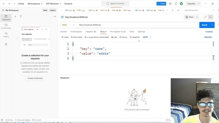Open the Upgrade dropdown arrow
The width and height of the screenshot is (219, 123).
tap(199, 4)
